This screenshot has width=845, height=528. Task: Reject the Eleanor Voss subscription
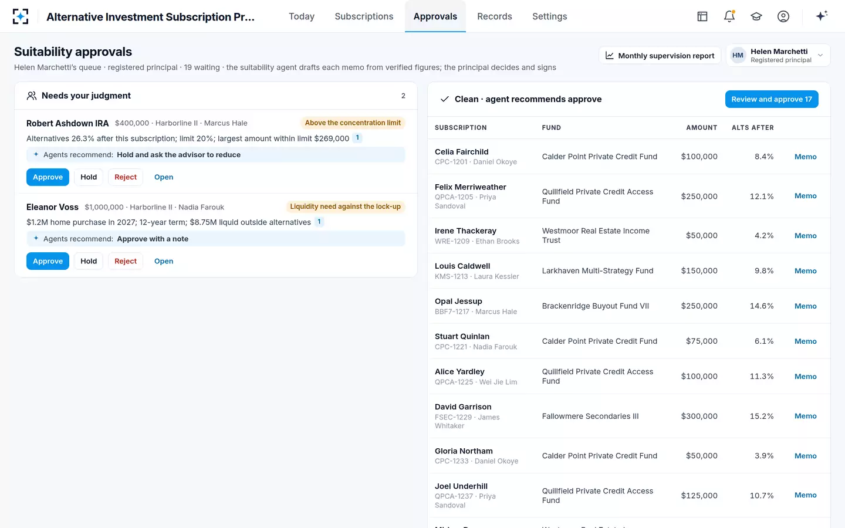click(126, 261)
